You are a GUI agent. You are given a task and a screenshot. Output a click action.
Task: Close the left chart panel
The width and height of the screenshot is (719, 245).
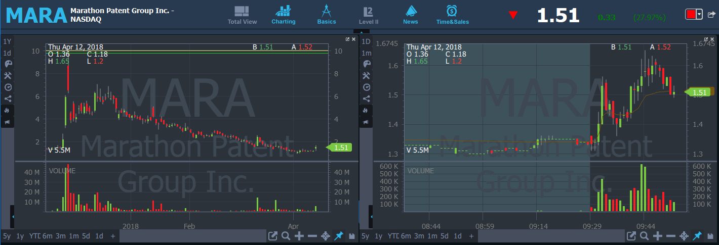(354, 39)
